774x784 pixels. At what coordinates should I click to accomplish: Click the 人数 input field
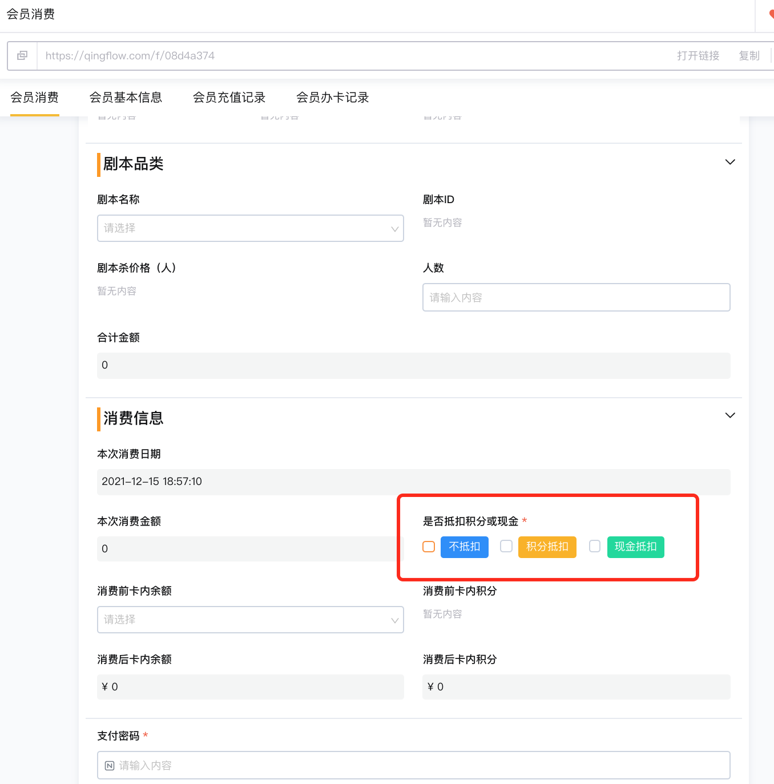point(576,297)
